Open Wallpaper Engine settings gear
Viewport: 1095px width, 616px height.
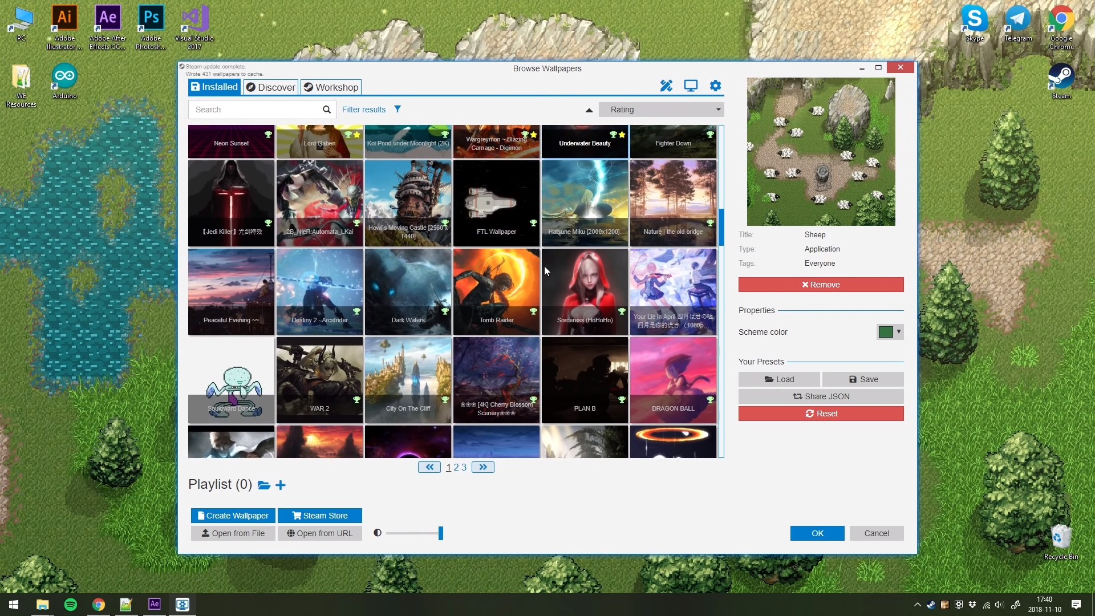click(715, 86)
